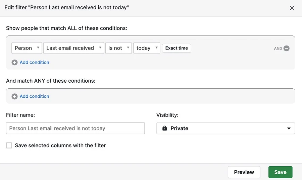
Task: Expand the Private visibility dropdown arrow
Action: click(x=289, y=128)
